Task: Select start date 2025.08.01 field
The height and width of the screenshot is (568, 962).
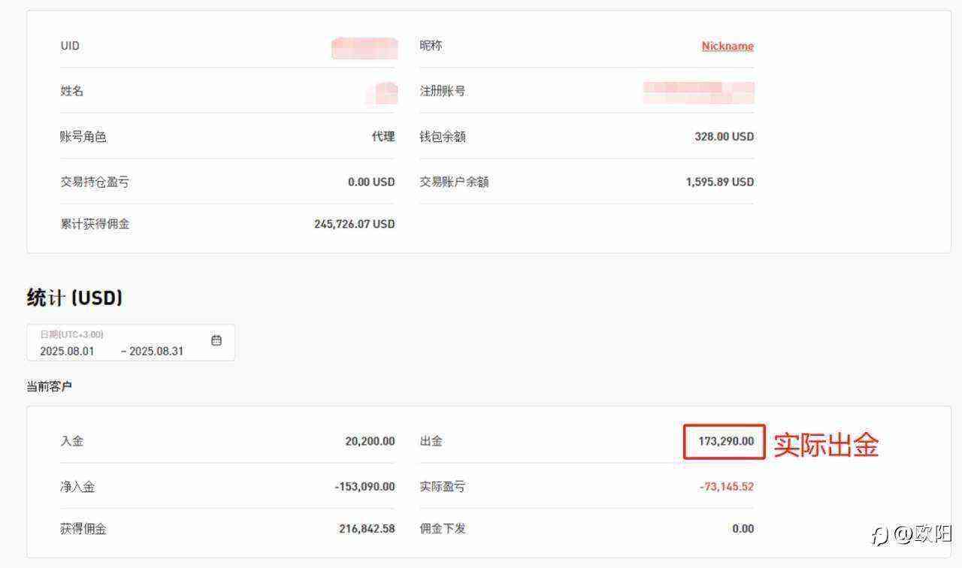Action: [68, 351]
